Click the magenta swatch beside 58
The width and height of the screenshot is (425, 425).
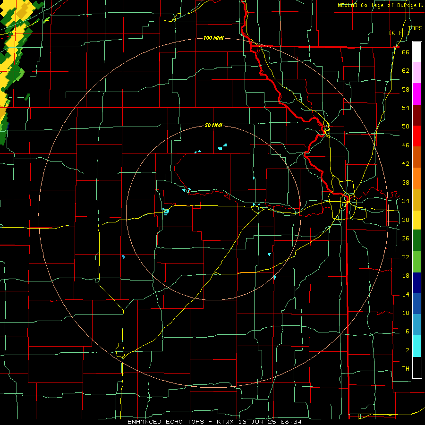pyautogui.click(x=417, y=94)
